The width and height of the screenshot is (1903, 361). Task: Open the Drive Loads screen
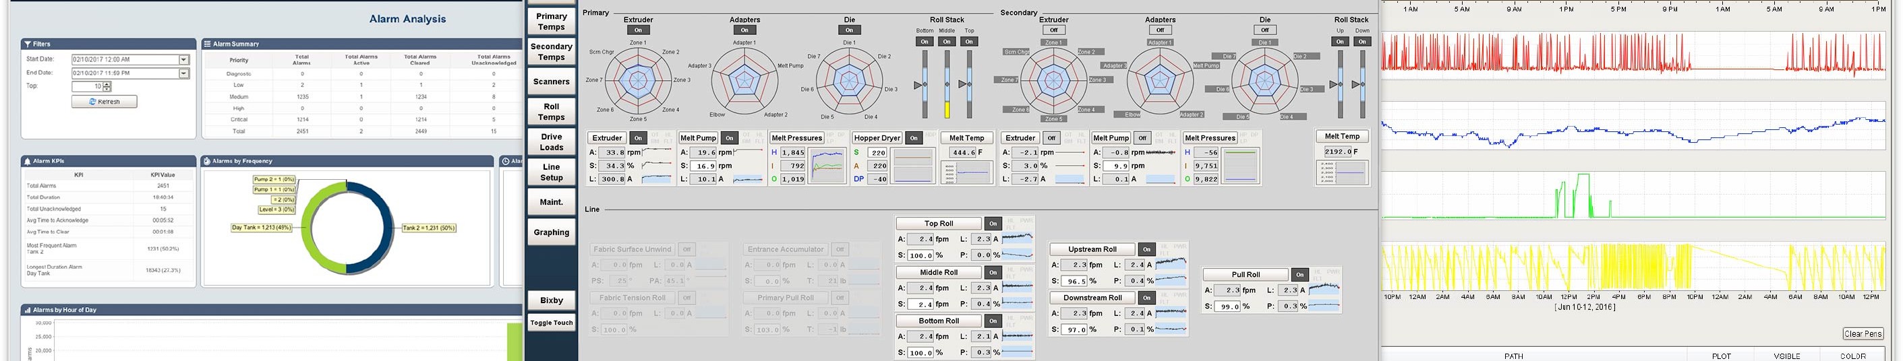[551, 141]
